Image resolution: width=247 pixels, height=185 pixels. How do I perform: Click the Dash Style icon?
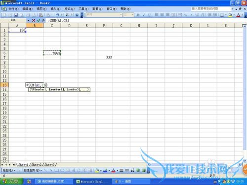(x=127, y=170)
